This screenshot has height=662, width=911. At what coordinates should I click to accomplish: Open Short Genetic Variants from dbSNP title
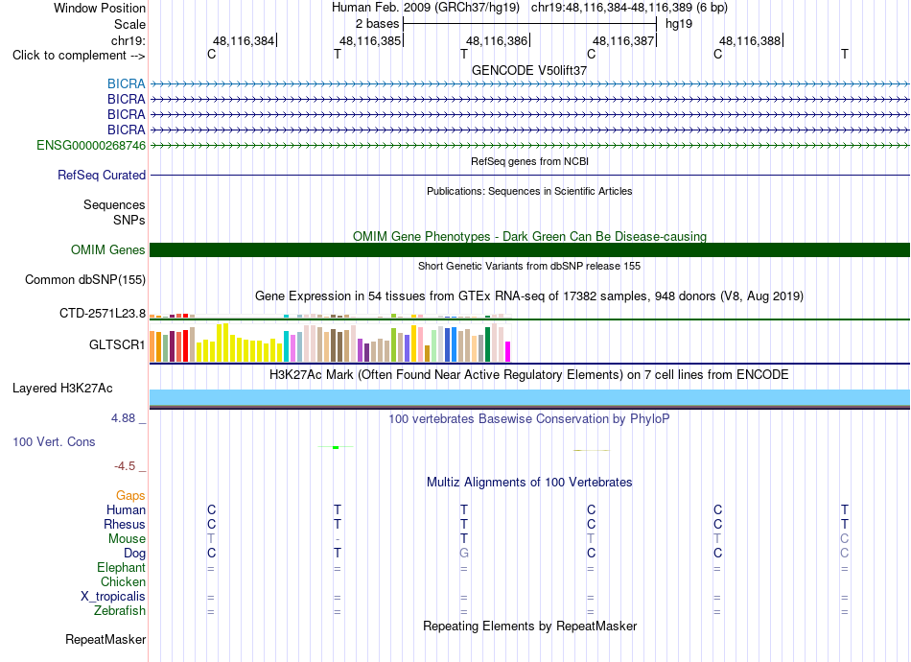[x=529, y=266]
